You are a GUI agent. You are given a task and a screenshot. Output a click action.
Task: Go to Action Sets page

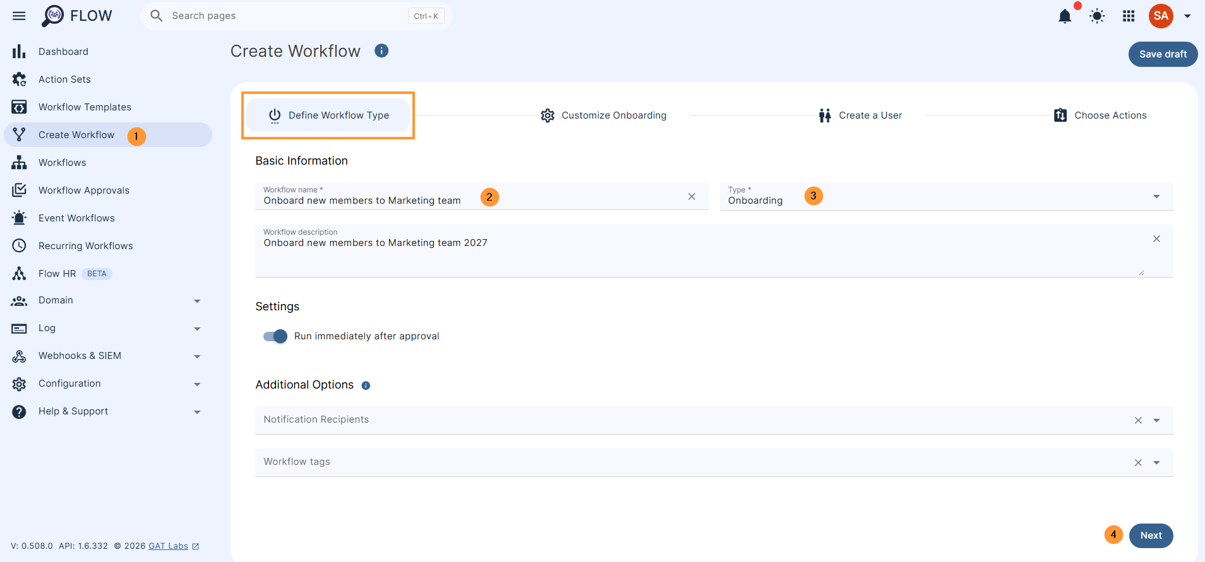point(108,79)
